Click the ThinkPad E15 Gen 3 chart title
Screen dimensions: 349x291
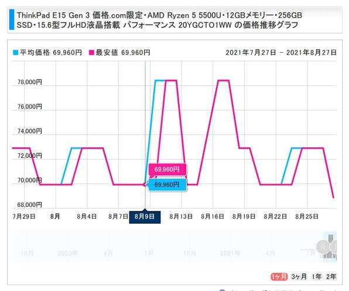coord(159,20)
